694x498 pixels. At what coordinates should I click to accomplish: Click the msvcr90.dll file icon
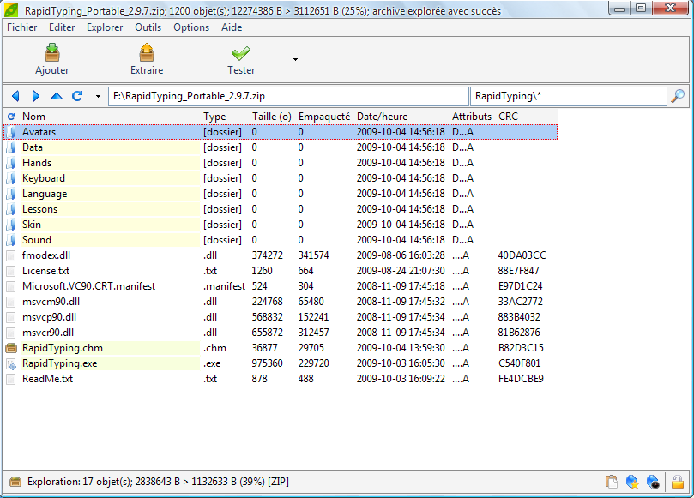(11, 333)
